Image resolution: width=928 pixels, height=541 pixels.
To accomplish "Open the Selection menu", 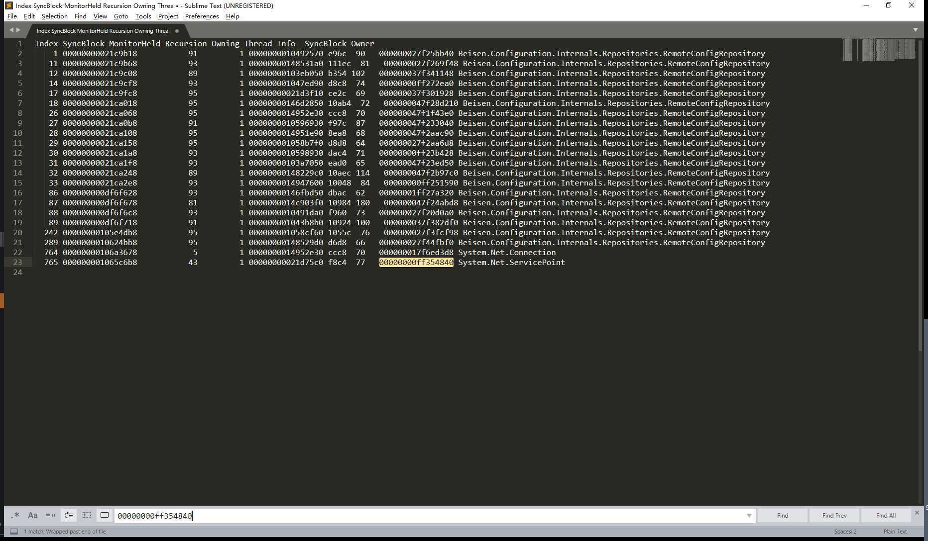I will [54, 16].
